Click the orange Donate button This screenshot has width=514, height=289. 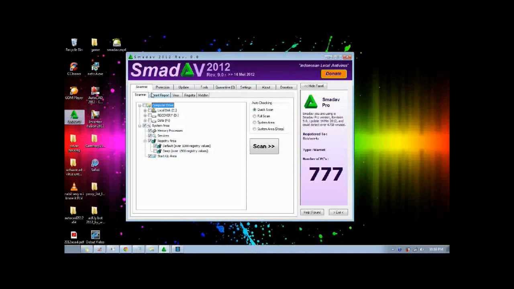(x=333, y=73)
